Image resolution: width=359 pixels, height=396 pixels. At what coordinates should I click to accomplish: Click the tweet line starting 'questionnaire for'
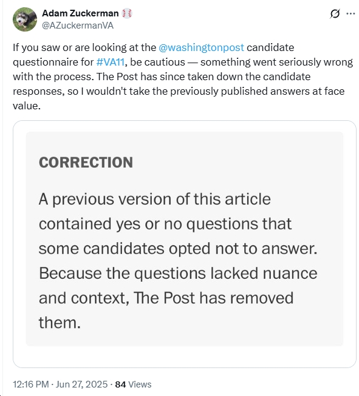[x=183, y=62]
